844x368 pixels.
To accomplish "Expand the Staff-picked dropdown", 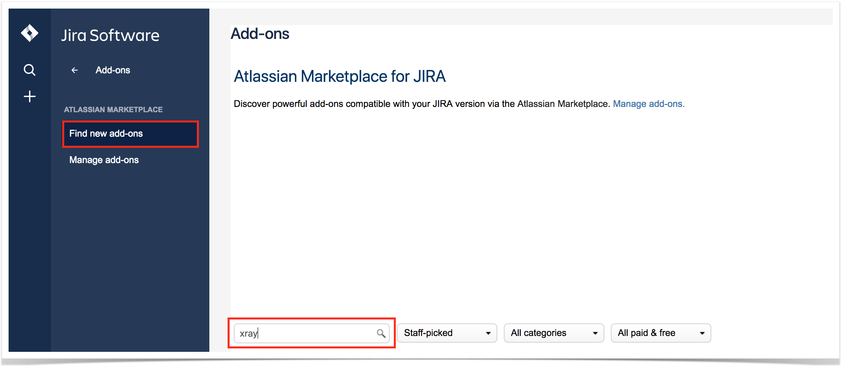I will (447, 333).
